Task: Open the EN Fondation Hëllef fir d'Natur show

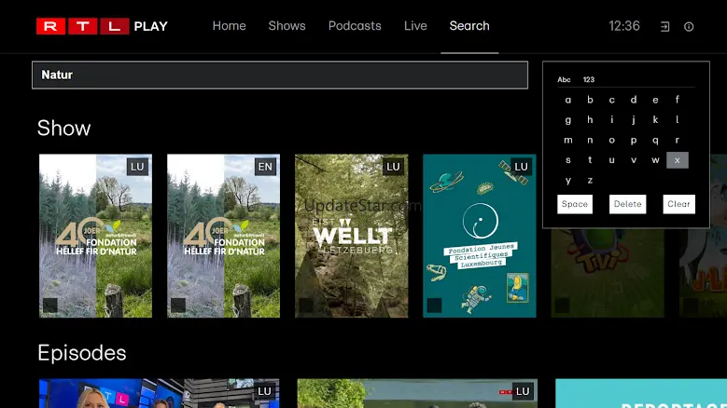Action: point(223,236)
